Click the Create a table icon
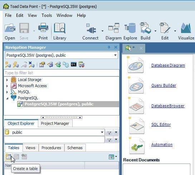The height and width of the screenshot is (175, 195). (8, 157)
